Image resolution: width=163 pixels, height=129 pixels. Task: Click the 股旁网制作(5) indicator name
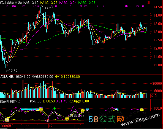click(10, 101)
